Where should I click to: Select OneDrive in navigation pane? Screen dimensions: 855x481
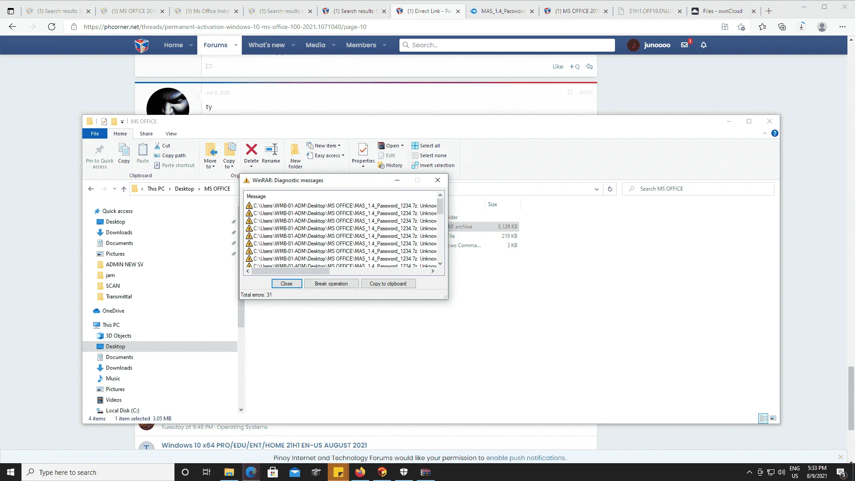coord(113,311)
